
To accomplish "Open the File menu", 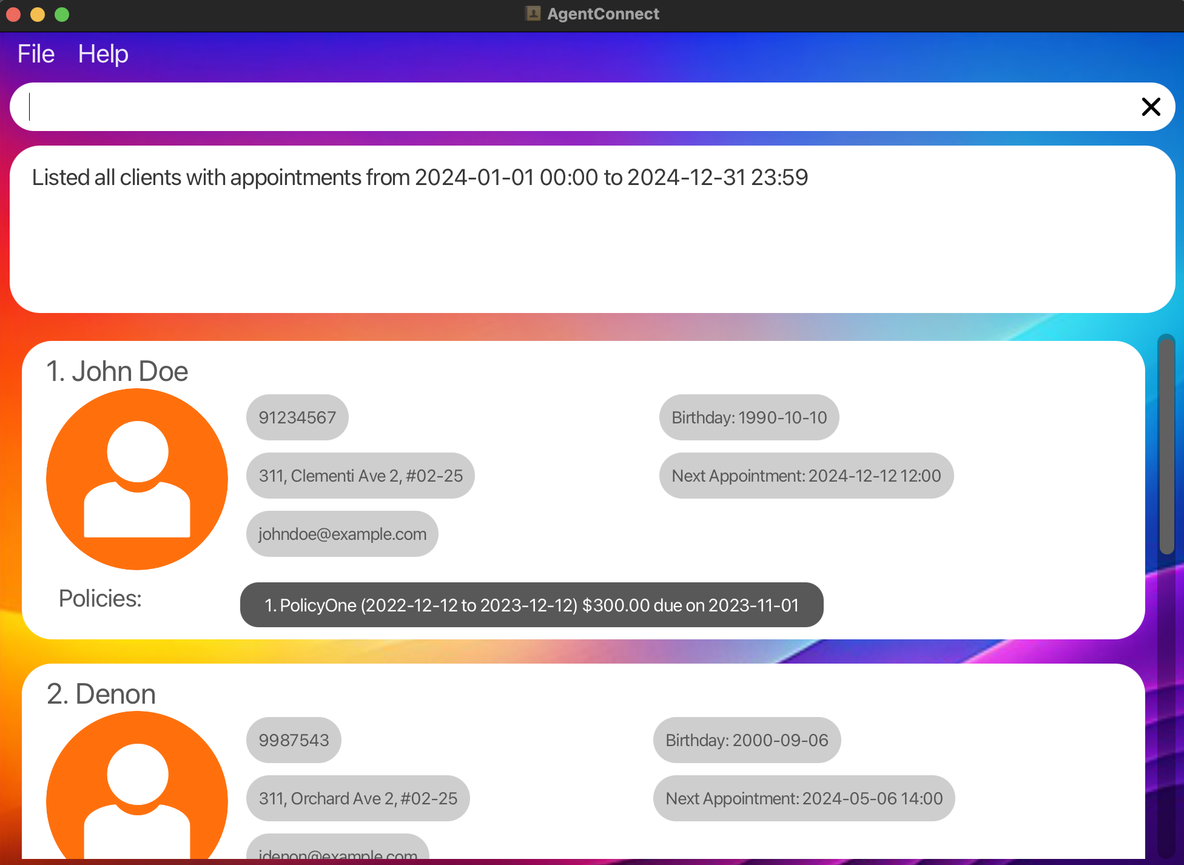I will coord(36,54).
